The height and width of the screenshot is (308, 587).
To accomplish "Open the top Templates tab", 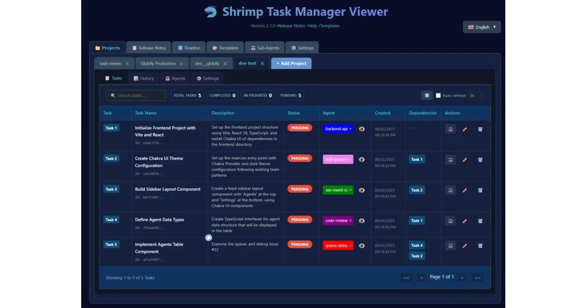I will pos(225,48).
